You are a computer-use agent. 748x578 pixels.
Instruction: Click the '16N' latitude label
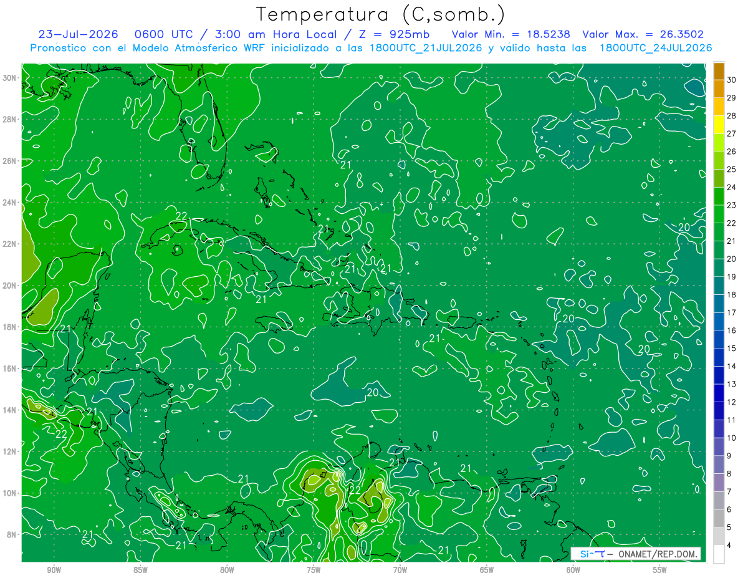point(9,368)
